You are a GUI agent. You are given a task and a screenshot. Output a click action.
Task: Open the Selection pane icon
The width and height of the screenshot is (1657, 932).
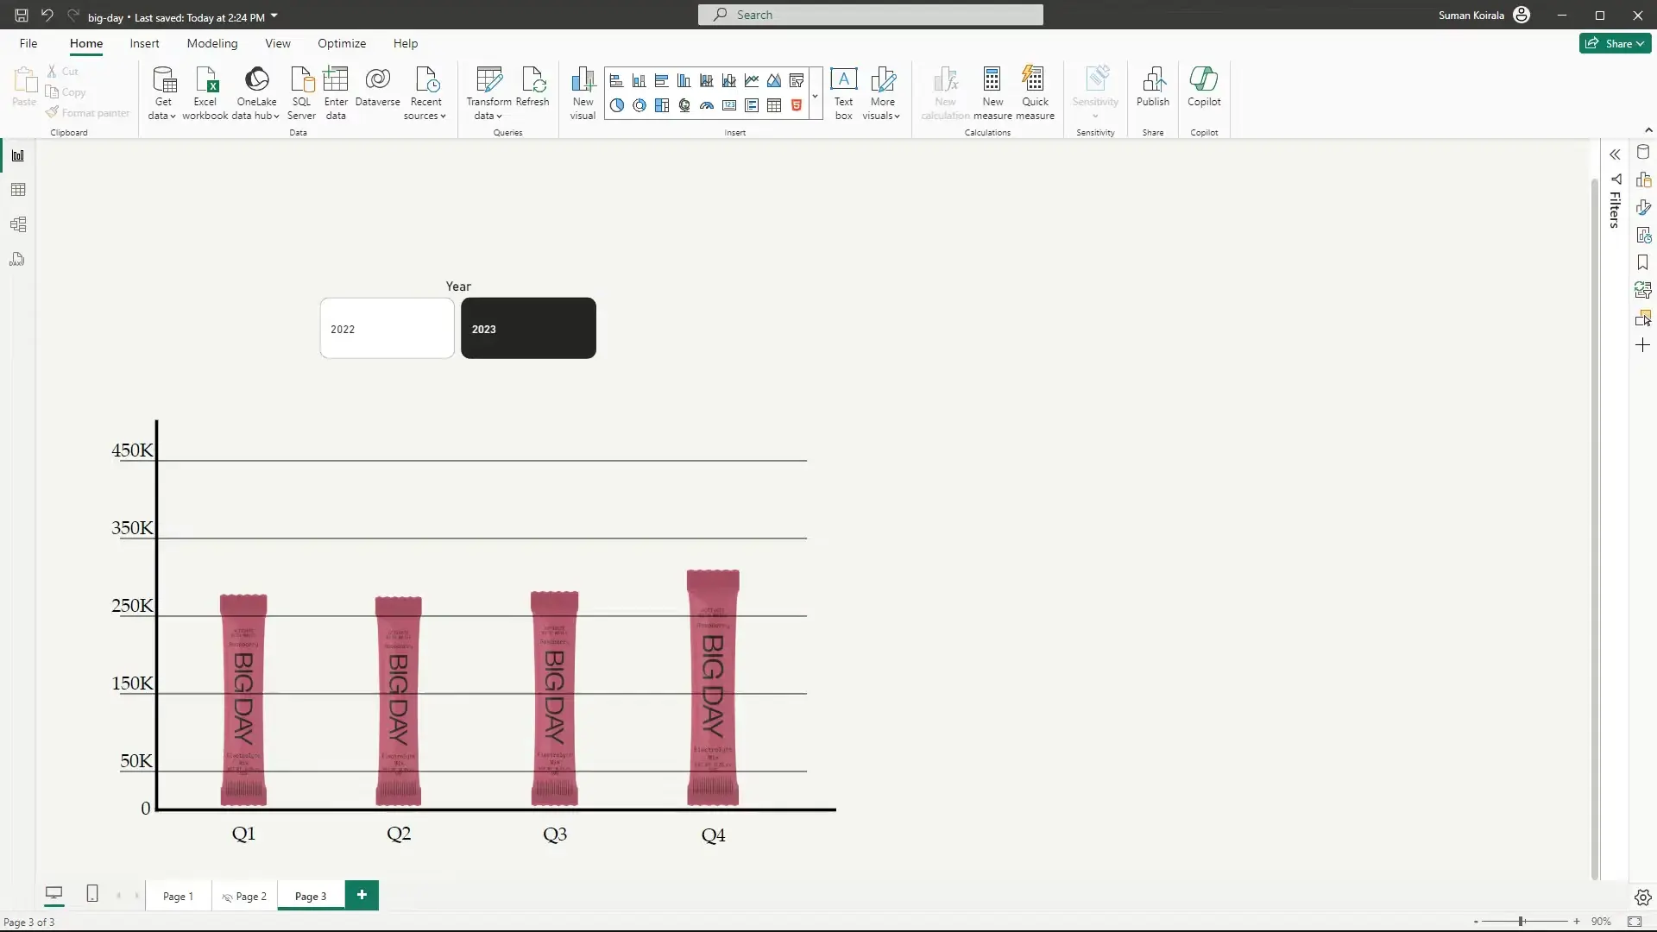1643,318
